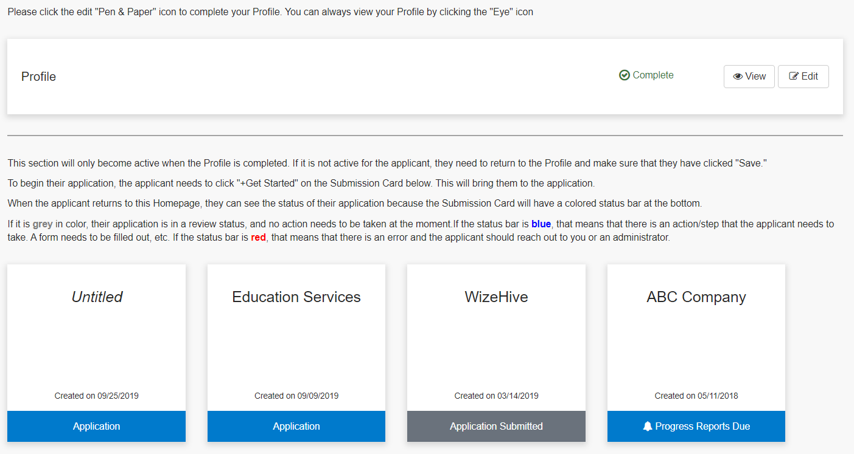Viewport: 854px width, 454px height.
Task: Click the blue colored word in instructions
Action: tap(541, 224)
